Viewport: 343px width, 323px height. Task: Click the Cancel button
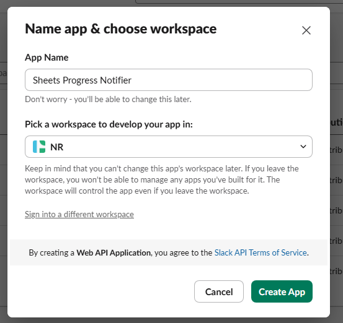pos(219,291)
